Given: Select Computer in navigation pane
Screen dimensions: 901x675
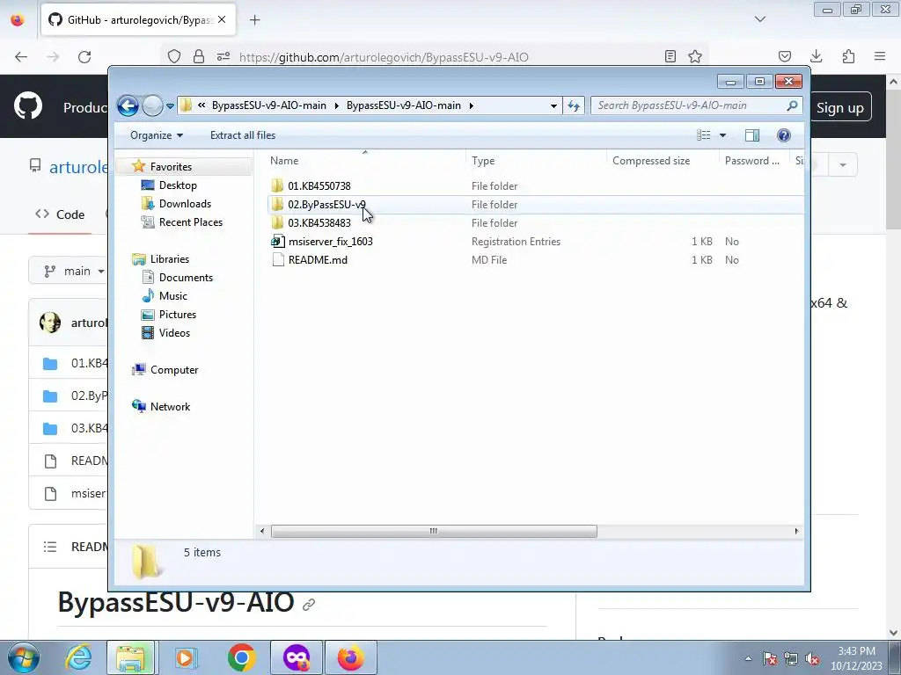Looking at the screenshot, I should click(174, 370).
